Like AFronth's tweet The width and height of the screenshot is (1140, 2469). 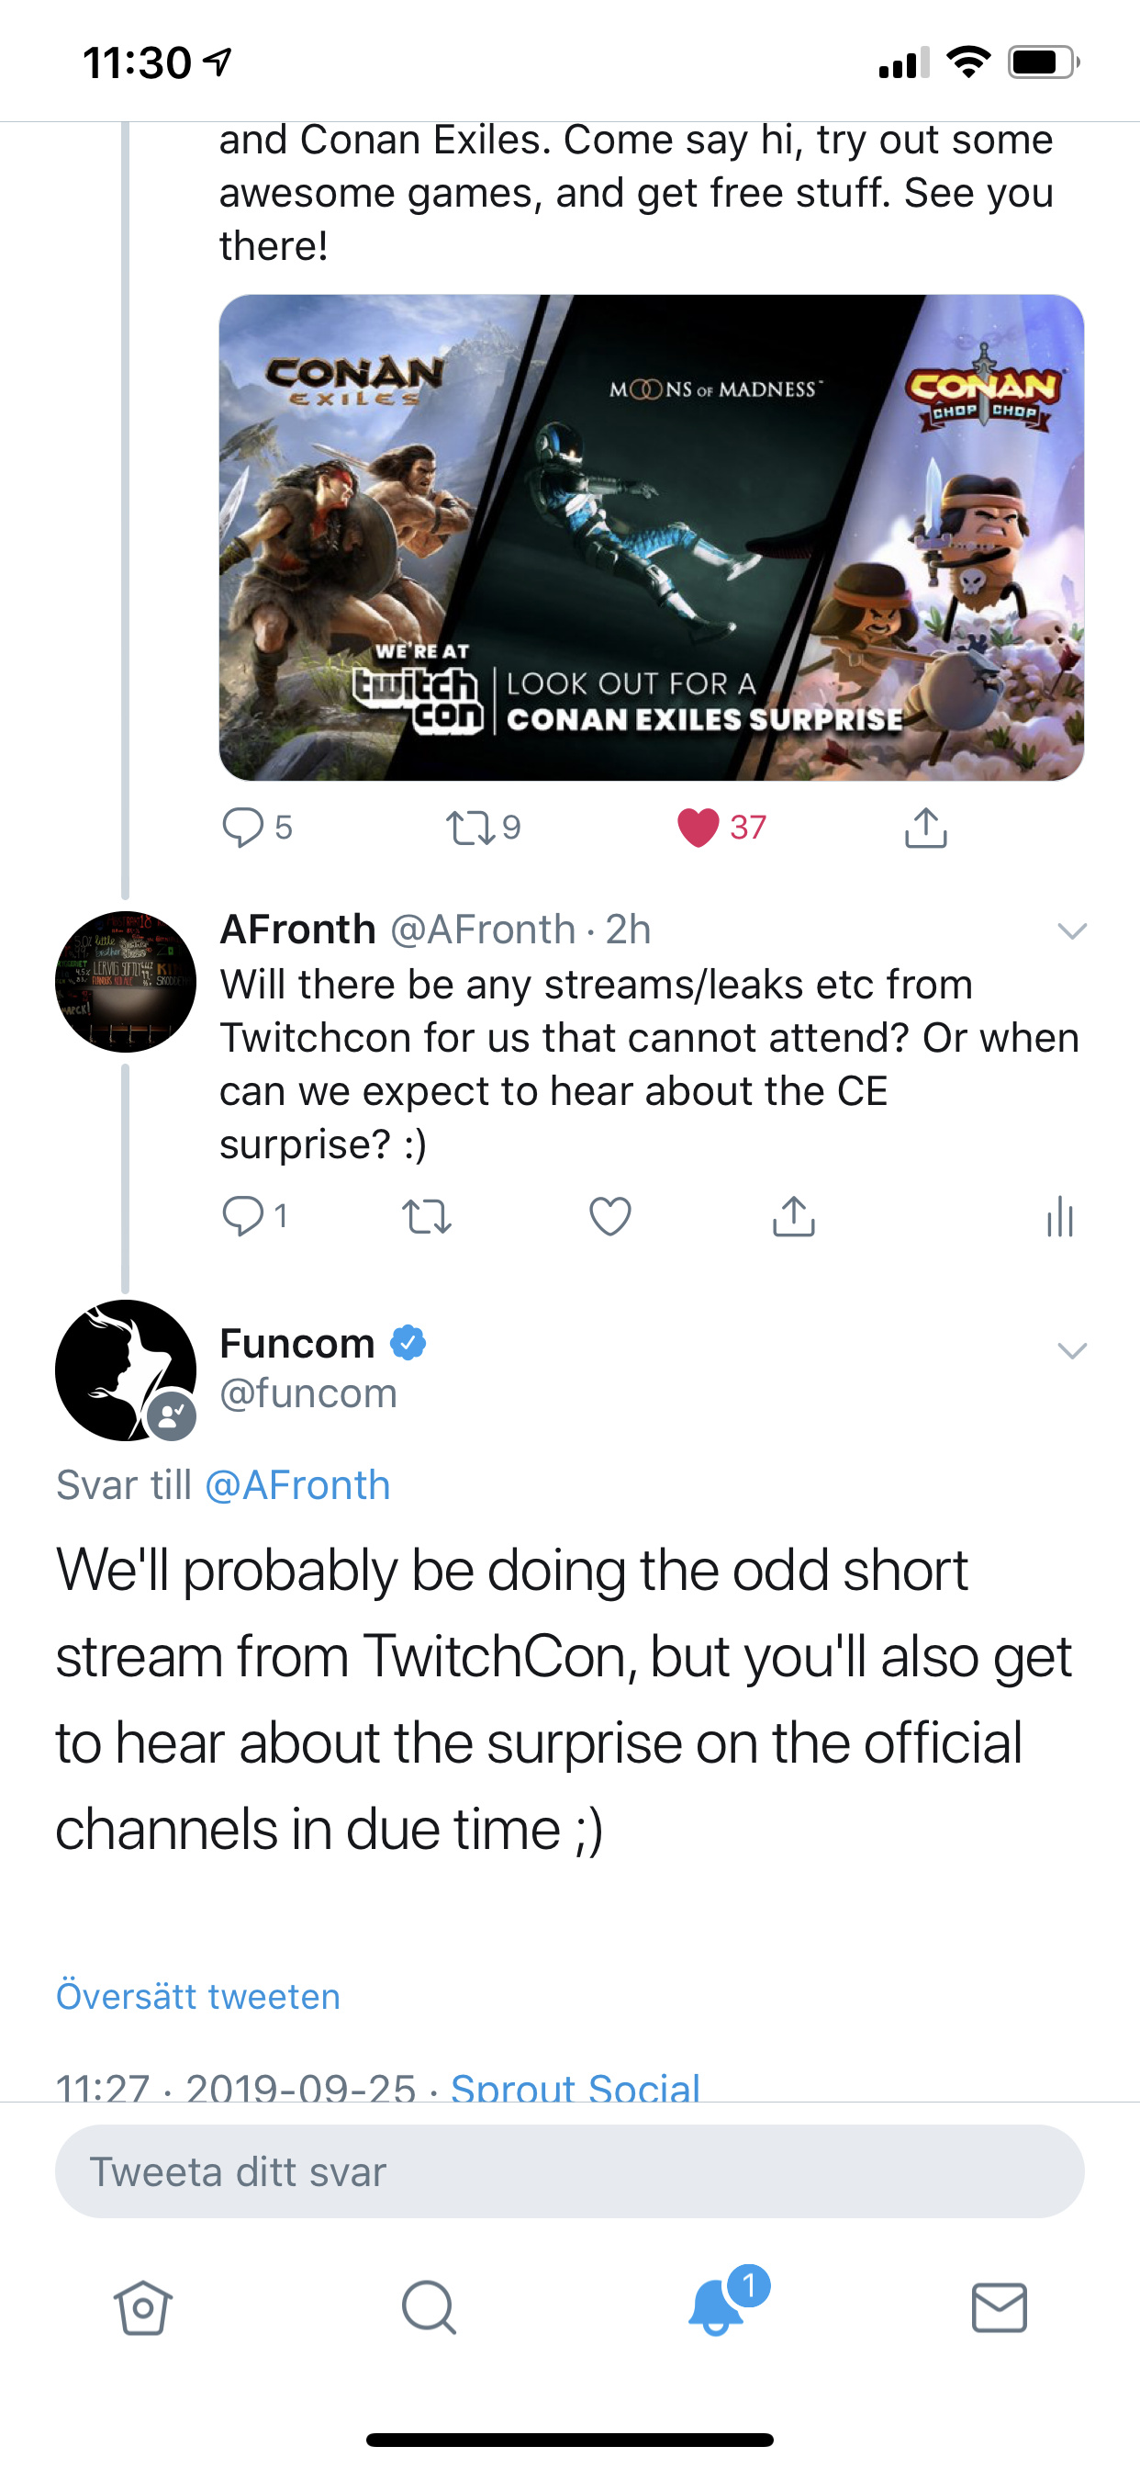click(x=610, y=1216)
